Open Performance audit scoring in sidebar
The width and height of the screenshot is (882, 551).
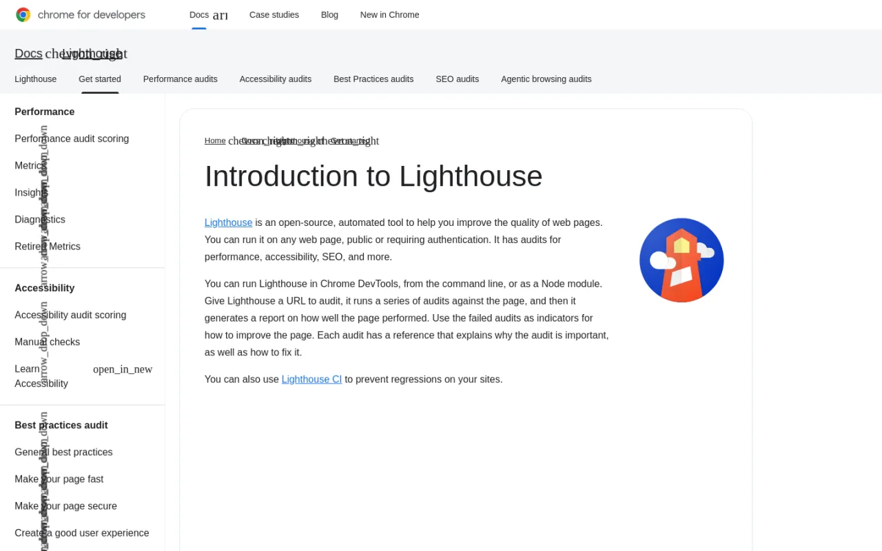[72, 139]
